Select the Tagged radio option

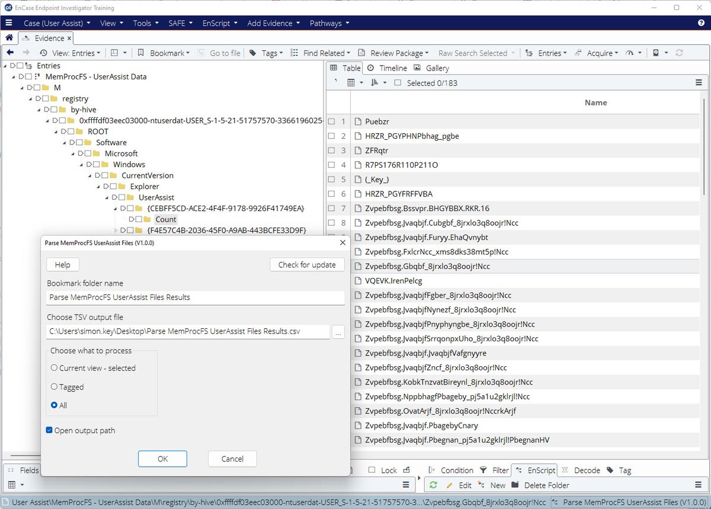click(x=55, y=387)
